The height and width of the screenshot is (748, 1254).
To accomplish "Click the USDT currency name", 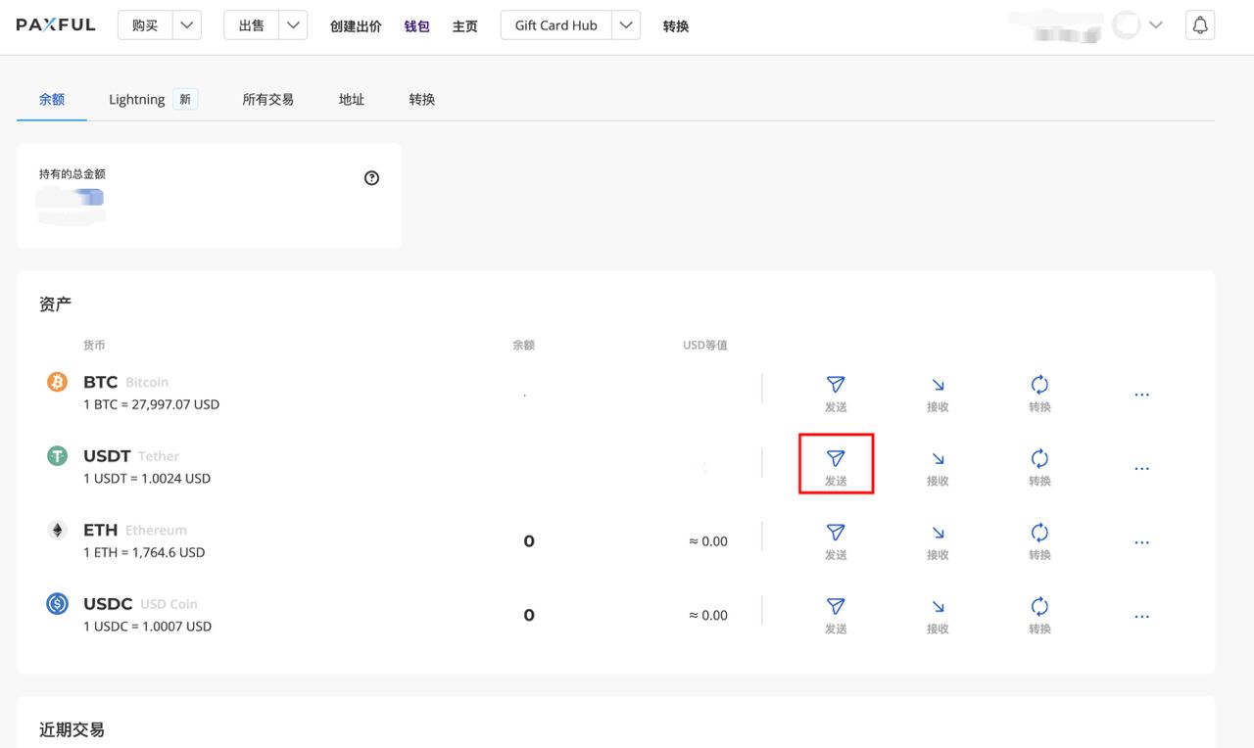I will point(107,455).
